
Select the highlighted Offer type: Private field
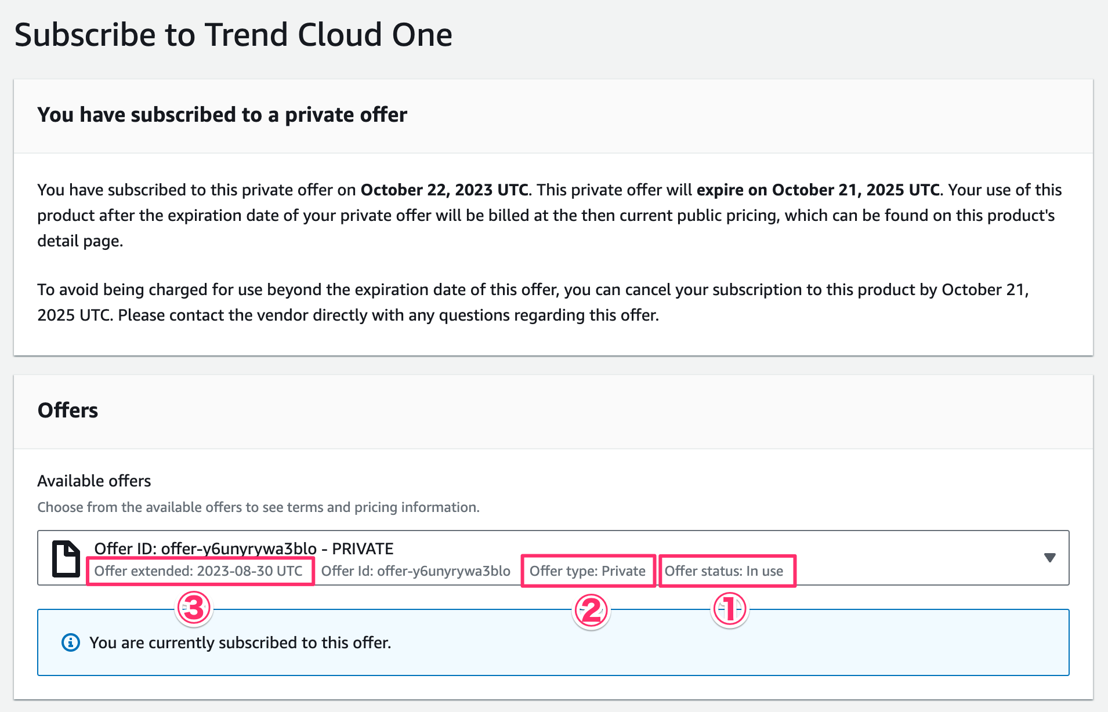[588, 571]
